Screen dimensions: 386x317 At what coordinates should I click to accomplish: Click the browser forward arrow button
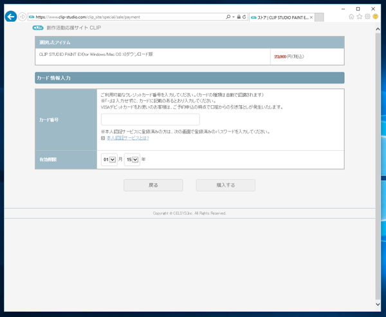coord(23,17)
